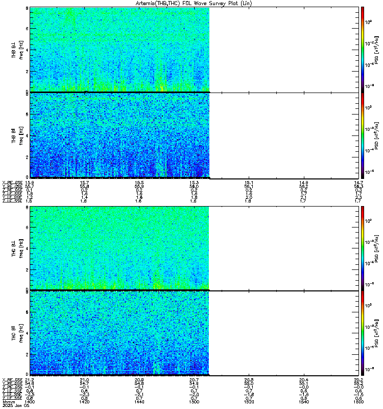
Task: Click the '4' frequency tick of the THC B⊥ panel
Action: (x=27, y=248)
